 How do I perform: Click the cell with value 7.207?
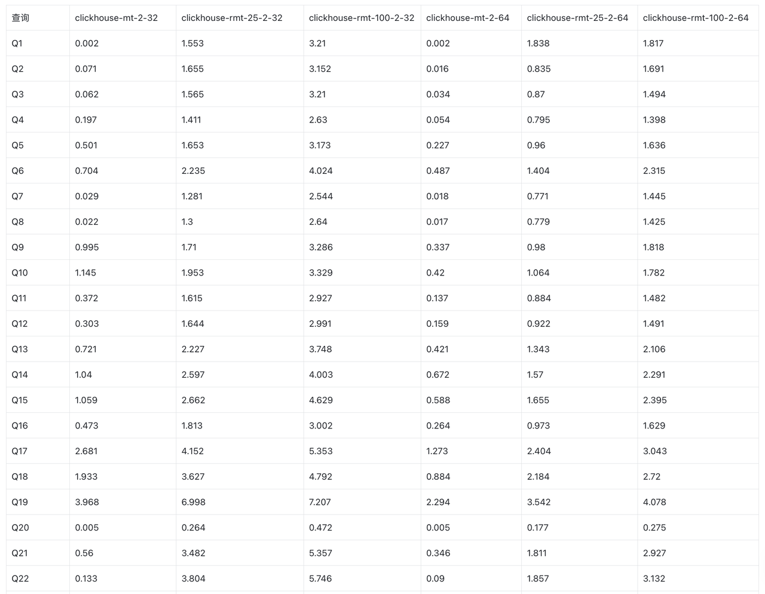[x=320, y=502]
